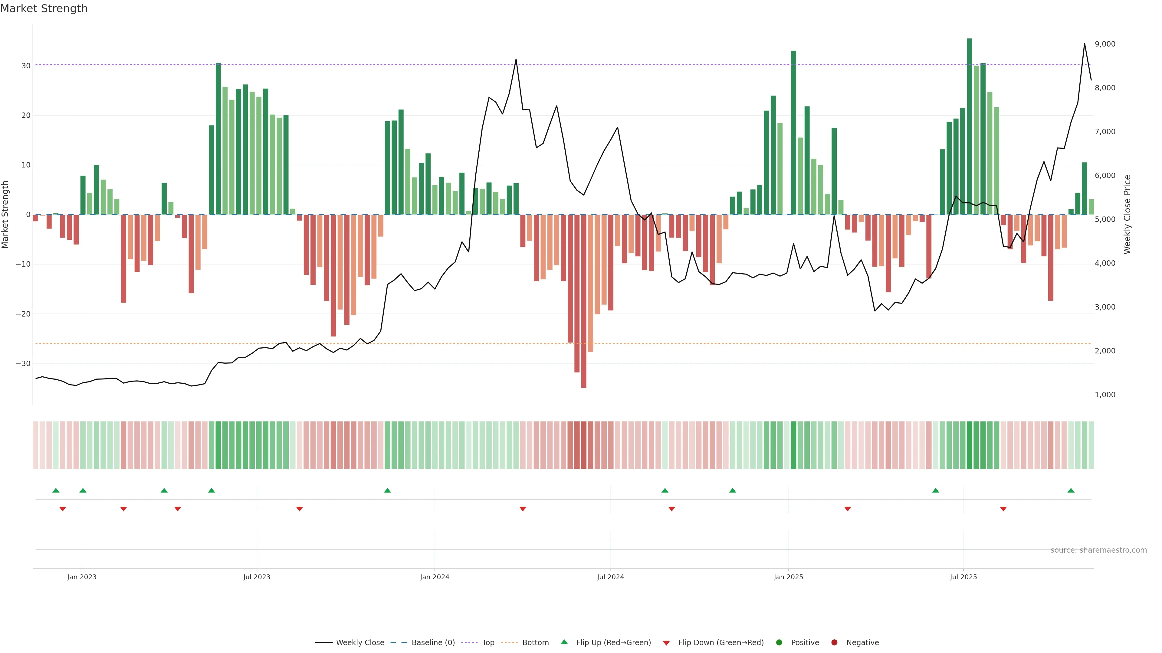Viewport: 1162px width, 653px height.
Task: Click flip-down marker between Jan 2024 and Jul 2024
Action: [x=523, y=509]
